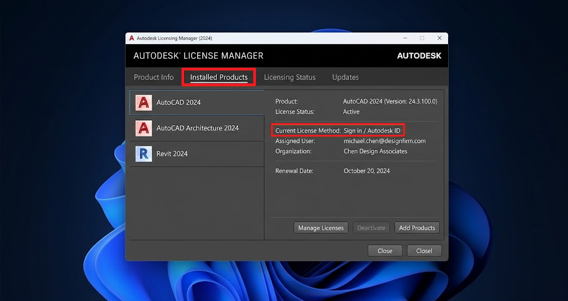Click the AUTODESK LICENSE MANAGER header title
Screen dimensions: 568x301
pos(198,56)
